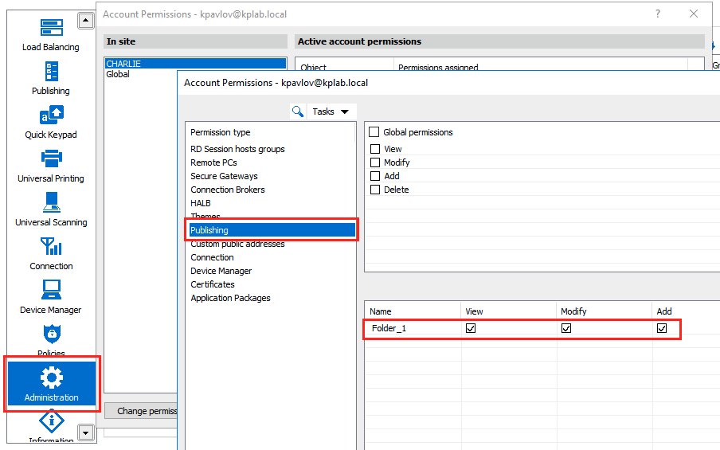
Task: Open the Tasks dropdown menu
Action: [x=331, y=112]
